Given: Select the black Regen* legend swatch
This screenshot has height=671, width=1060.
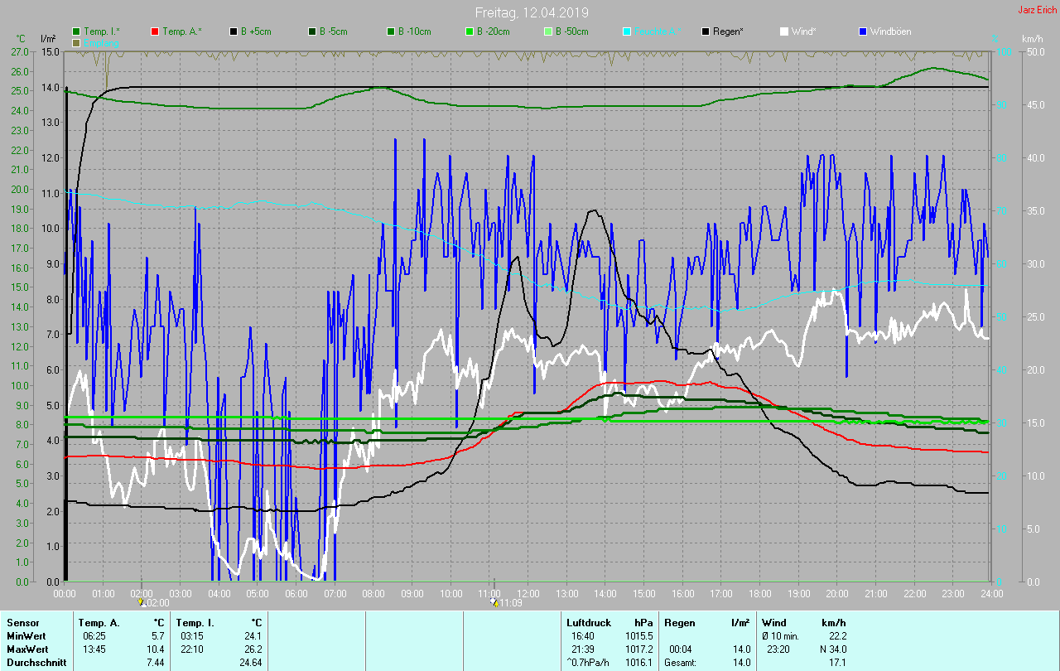Looking at the screenshot, I should [706, 31].
